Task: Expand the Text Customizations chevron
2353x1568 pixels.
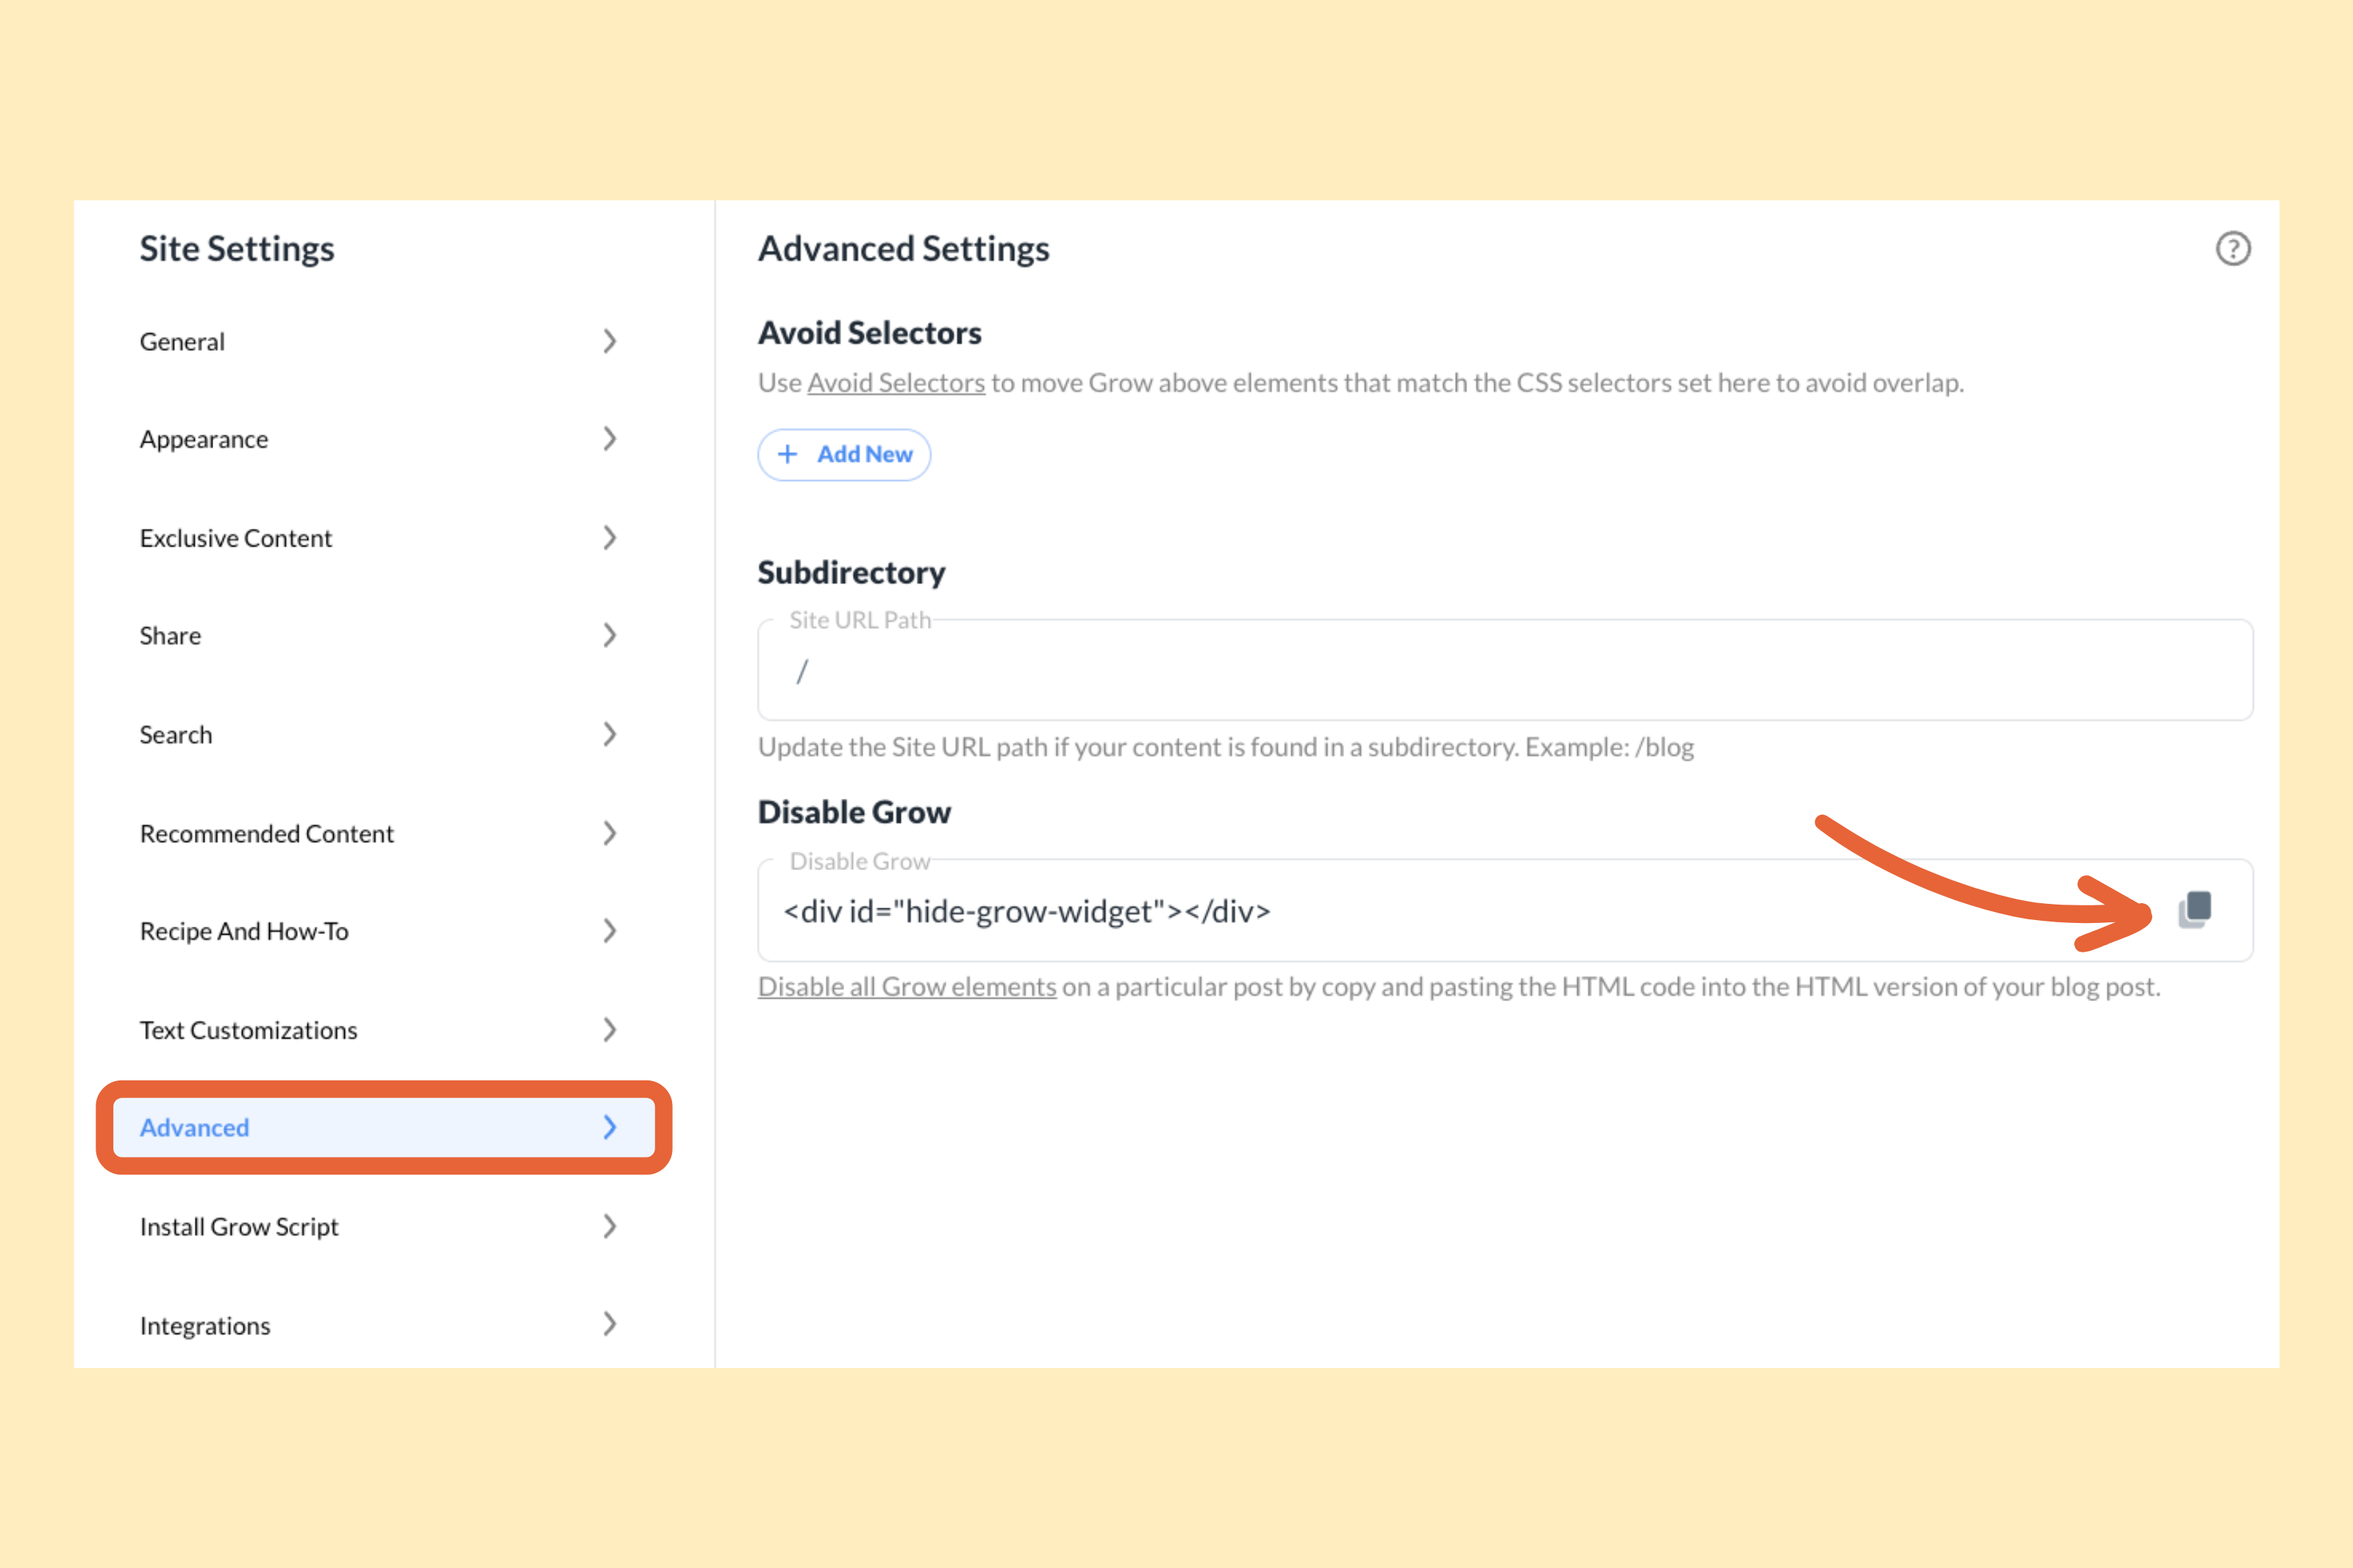Action: 610,1029
